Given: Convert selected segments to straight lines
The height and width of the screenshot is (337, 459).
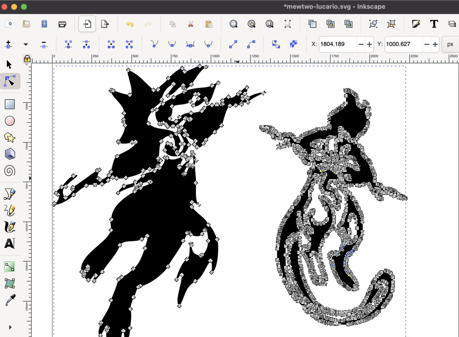Looking at the screenshot, I should [x=233, y=44].
